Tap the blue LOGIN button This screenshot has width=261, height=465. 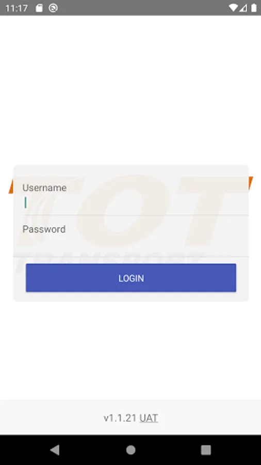pos(131,278)
